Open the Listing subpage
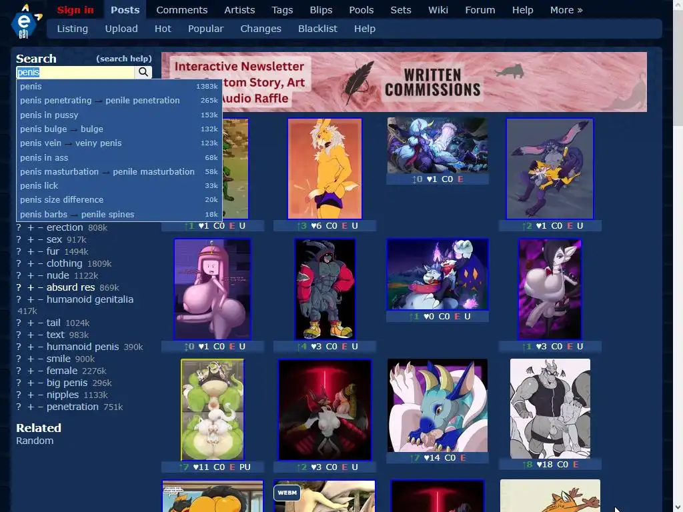Image resolution: width=683 pixels, height=512 pixels. (x=72, y=29)
